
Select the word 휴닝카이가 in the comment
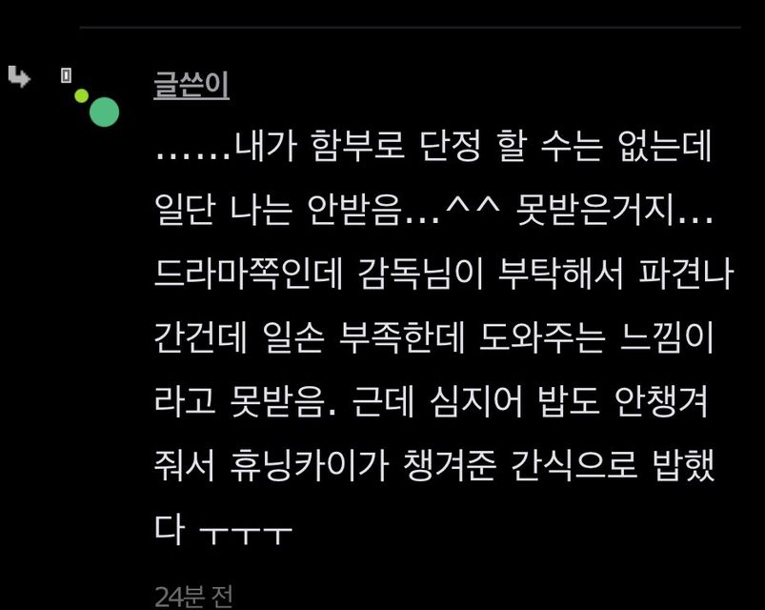[x=310, y=465]
